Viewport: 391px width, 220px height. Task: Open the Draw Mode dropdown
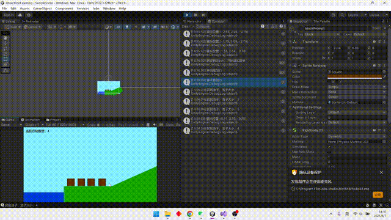(357, 87)
